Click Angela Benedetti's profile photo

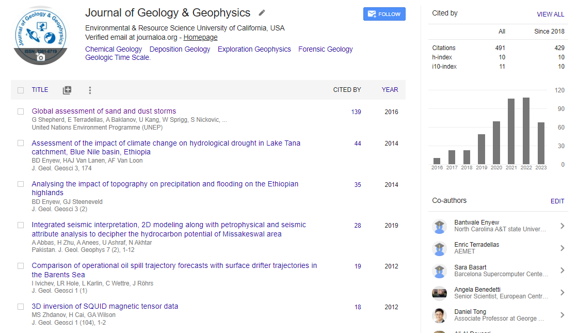[439, 293]
